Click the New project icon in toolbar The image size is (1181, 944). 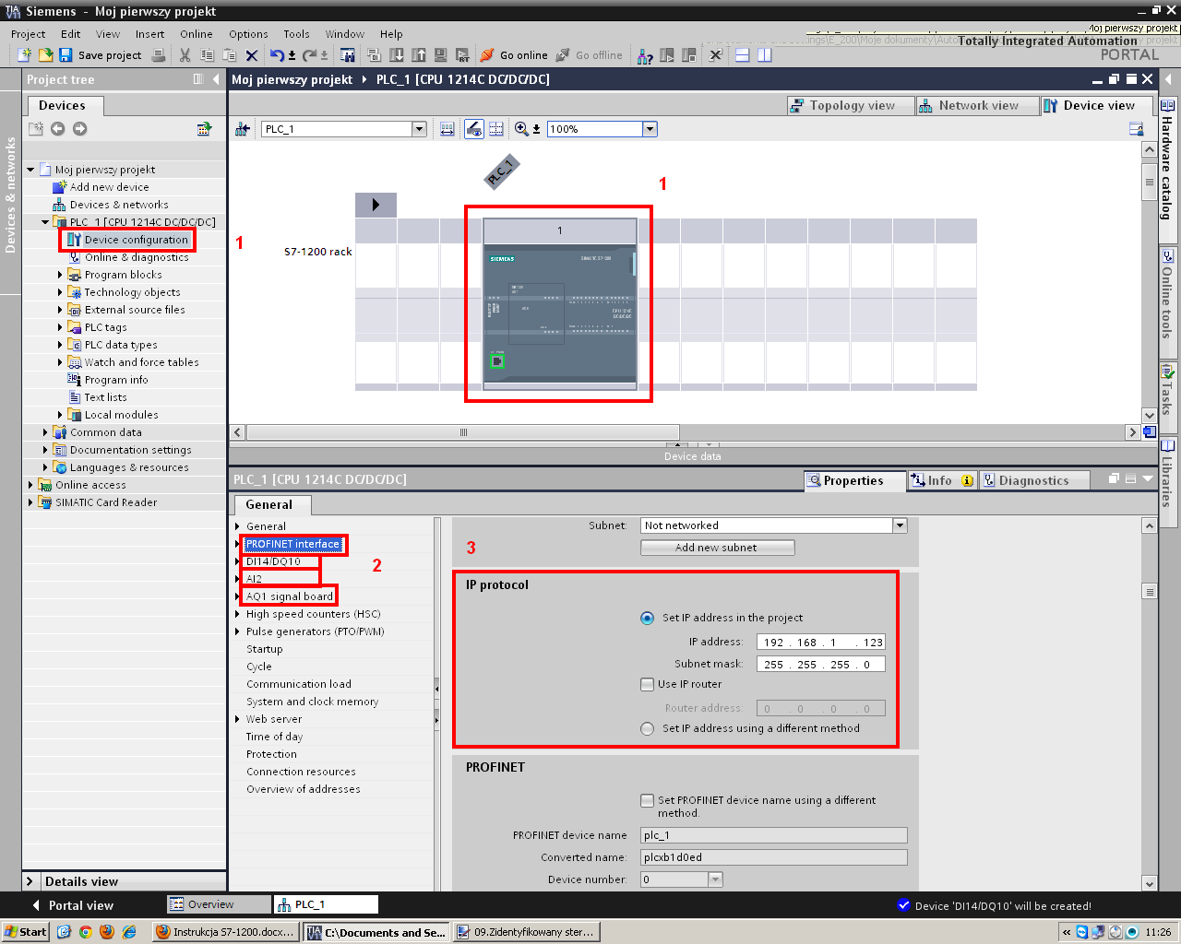[24, 55]
